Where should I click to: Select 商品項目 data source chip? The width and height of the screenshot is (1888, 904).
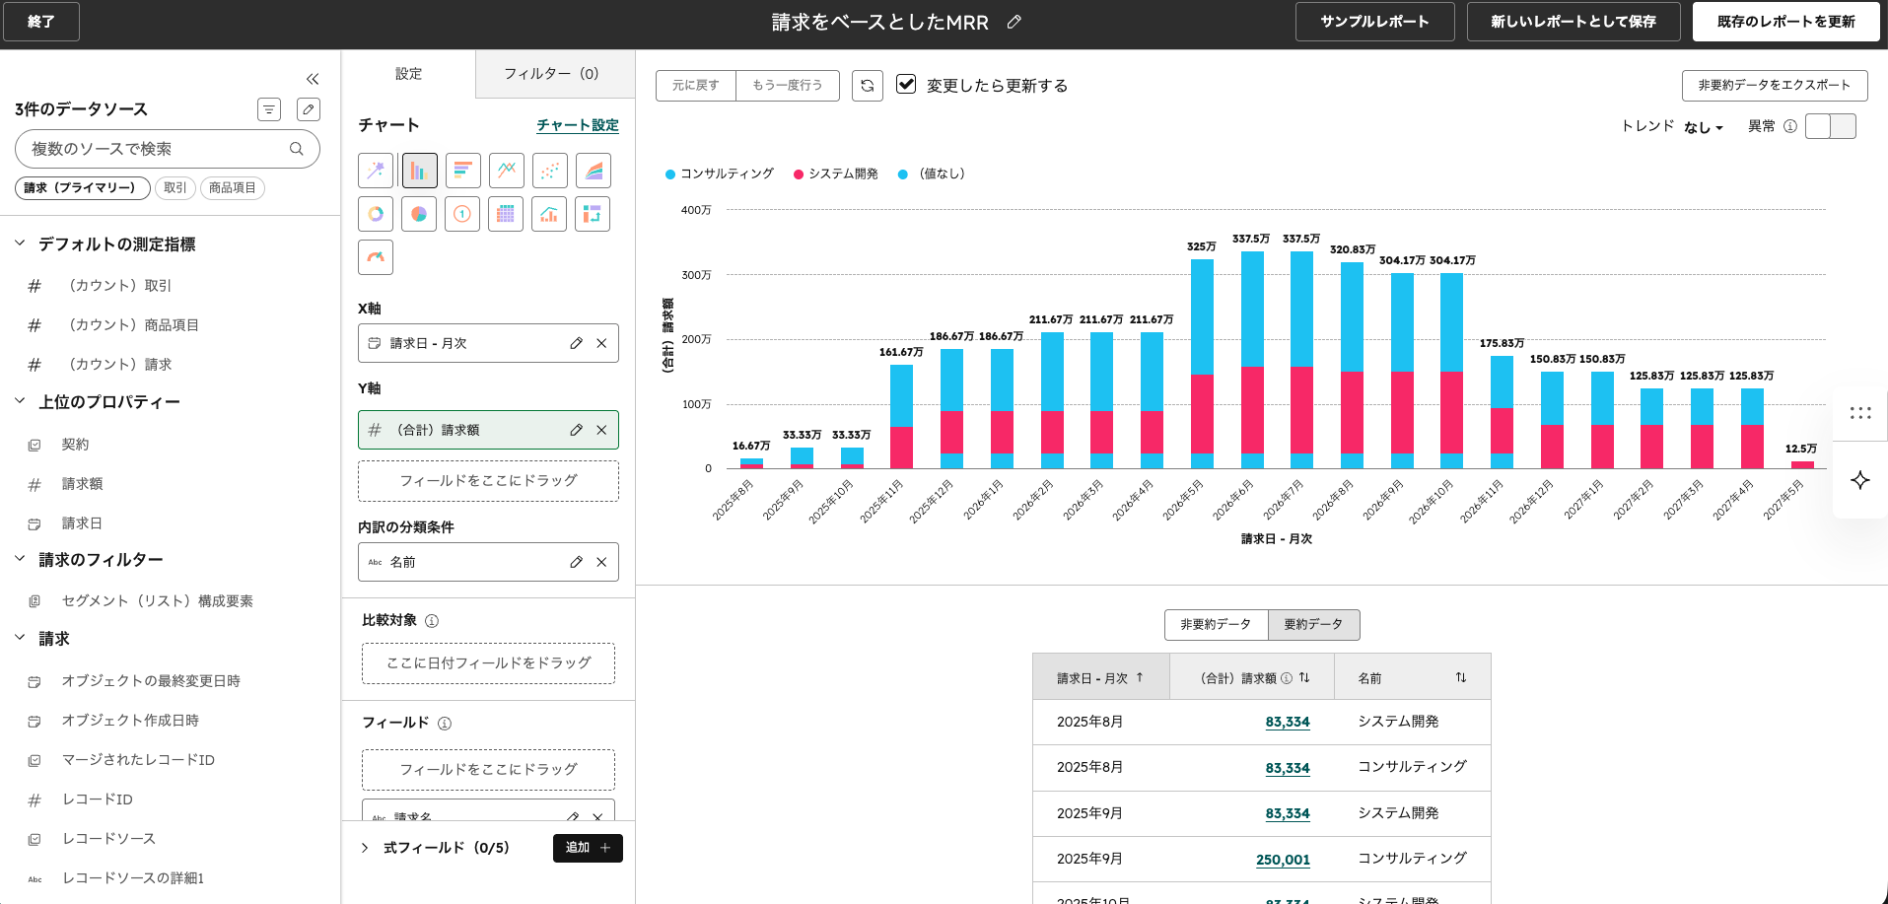click(233, 188)
